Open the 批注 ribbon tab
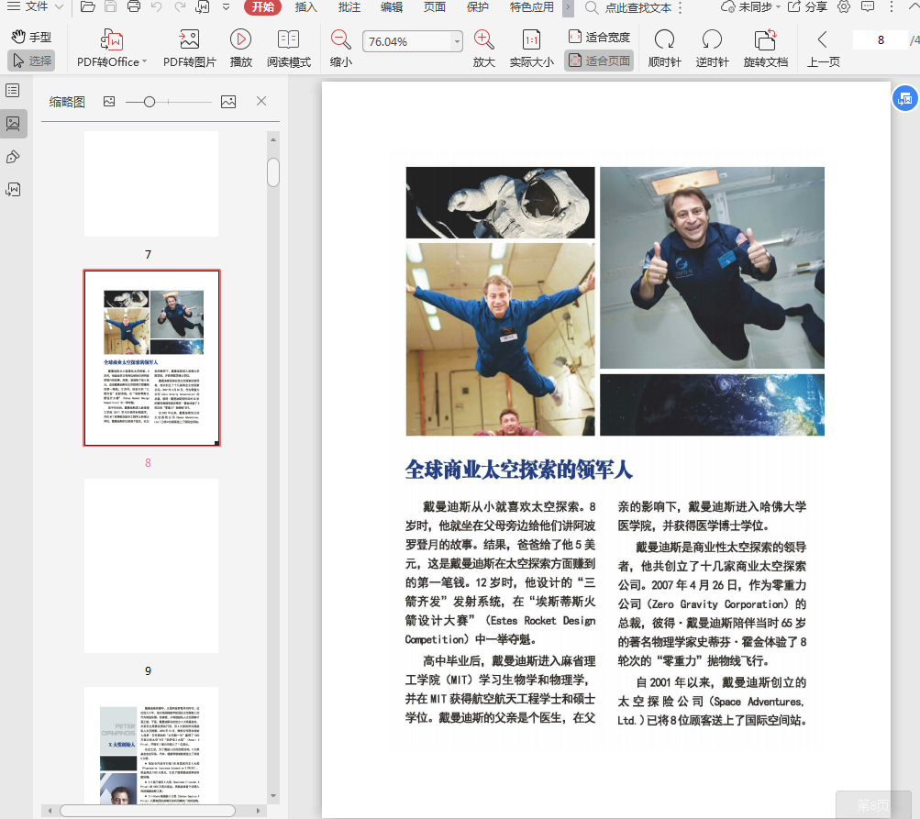The height and width of the screenshot is (819, 920). 349,7
